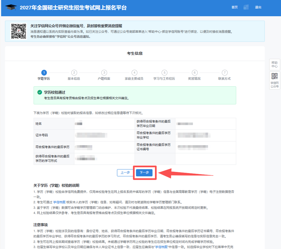The image size is (281, 249).
Task: Click the 注意事项 heading
Action: click(41, 225)
